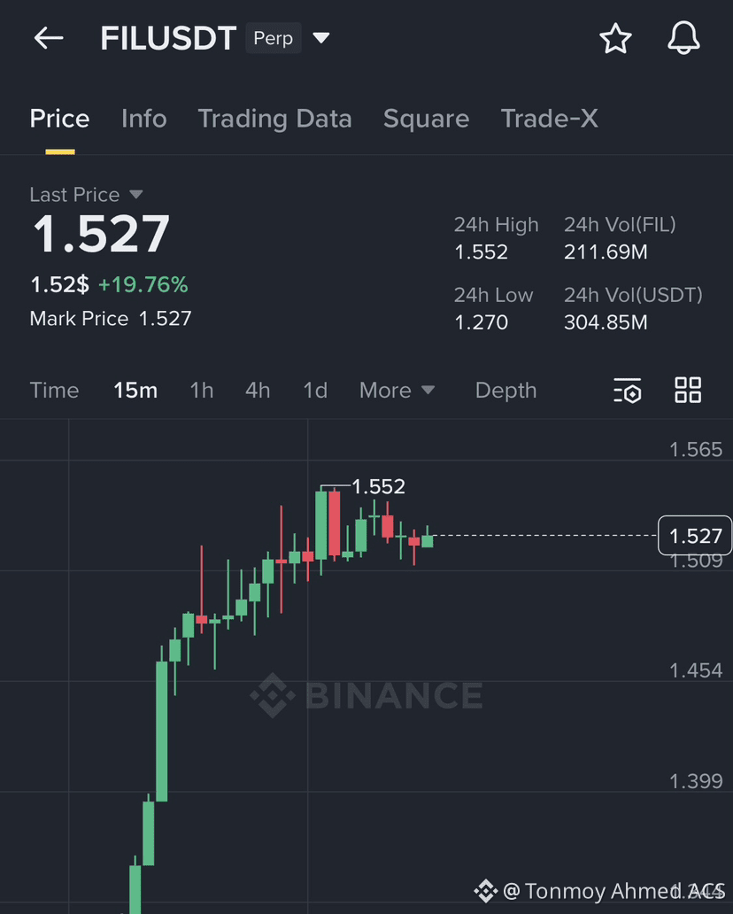733x914 pixels.
Task: Select the 4h chart interval
Action: pos(258,390)
